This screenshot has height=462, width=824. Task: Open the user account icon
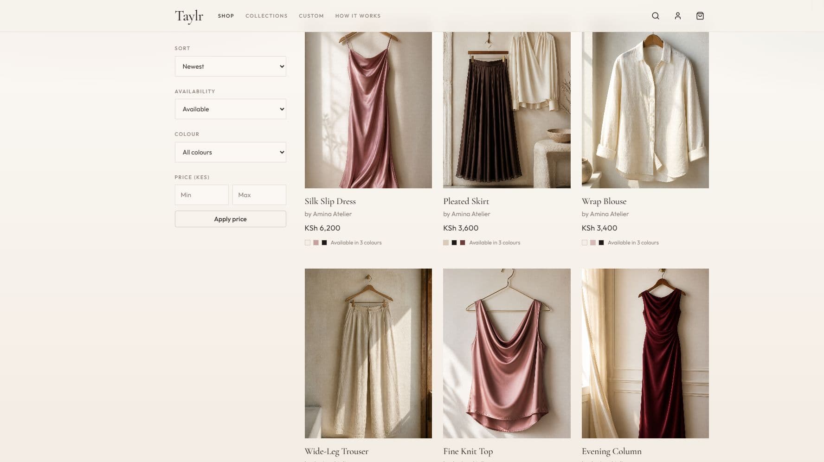pos(677,16)
